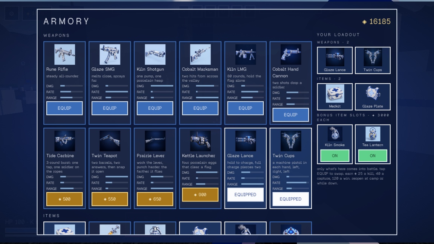Click the Twin Cups image in weapons grid
Image resolution: width=434 pixels, height=244 pixels.
point(290,141)
